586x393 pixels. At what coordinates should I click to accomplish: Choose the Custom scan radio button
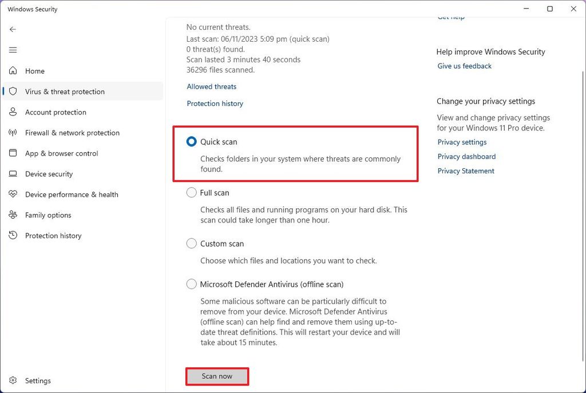point(191,243)
